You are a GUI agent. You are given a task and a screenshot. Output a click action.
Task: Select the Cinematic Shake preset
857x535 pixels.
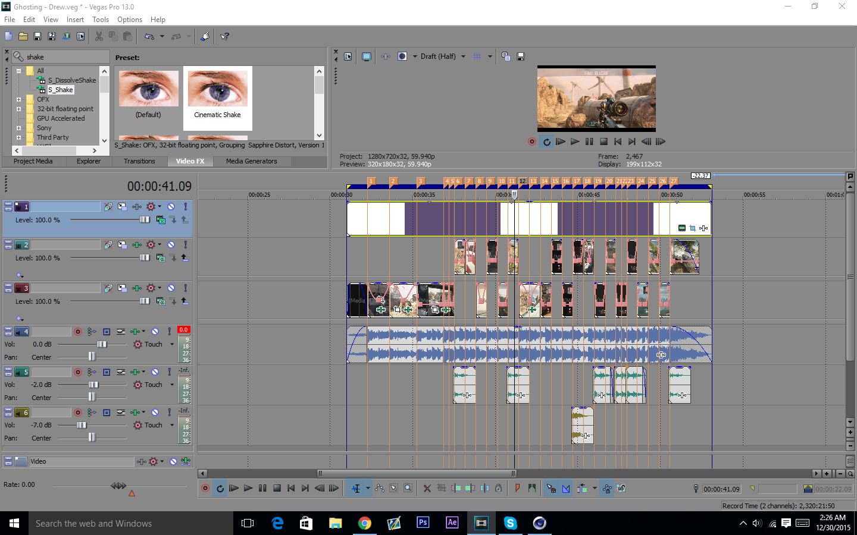click(217, 95)
